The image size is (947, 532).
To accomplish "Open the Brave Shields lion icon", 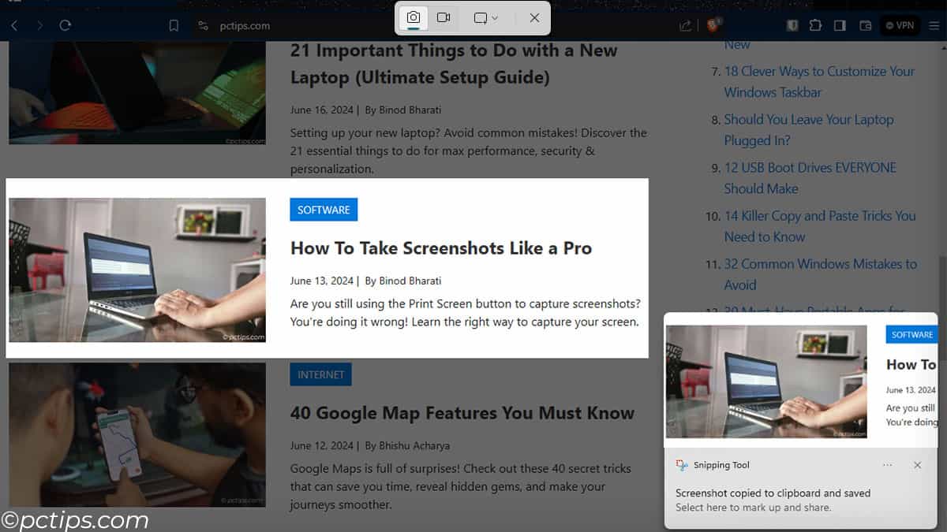I will pos(712,25).
